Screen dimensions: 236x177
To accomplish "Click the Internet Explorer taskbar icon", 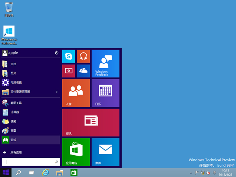I will tap(46, 172).
